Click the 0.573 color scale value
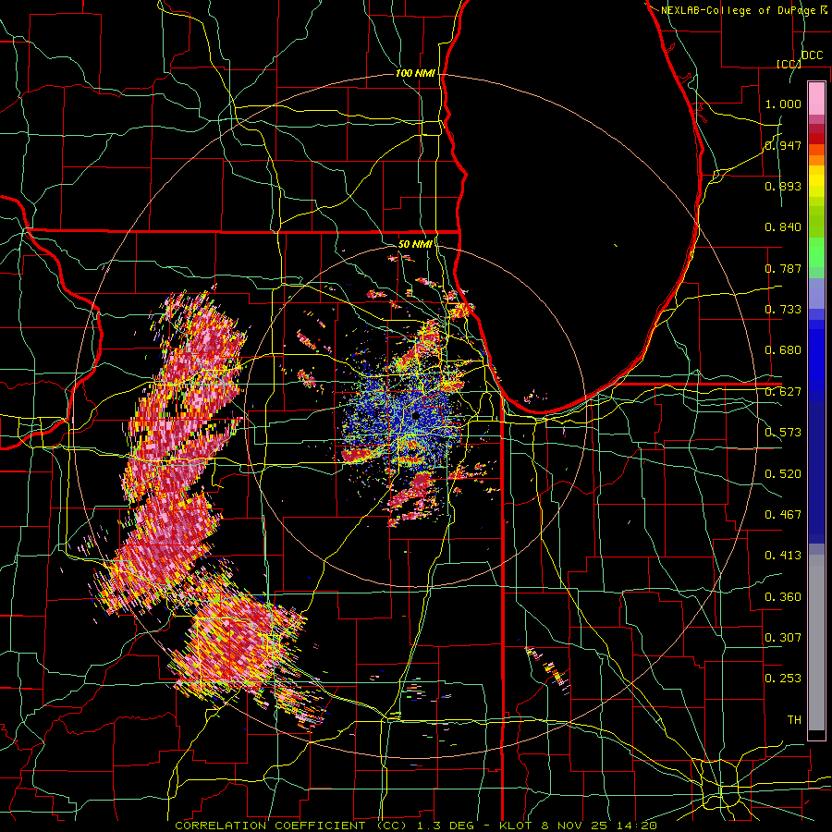The image size is (832, 832). [x=783, y=433]
